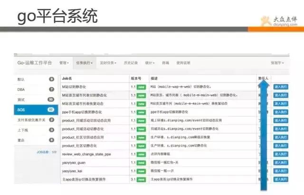Click 进入执行 for ppe手机app切换到静态化
Screen dimensions: 304x195
pos(281,112)
